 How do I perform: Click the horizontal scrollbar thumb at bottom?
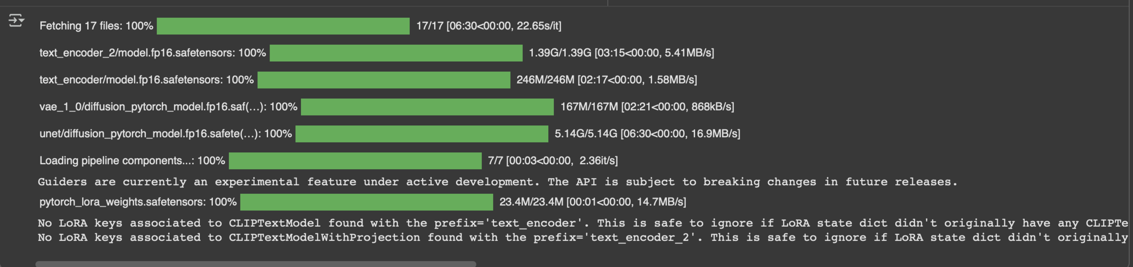coord(256,264)
